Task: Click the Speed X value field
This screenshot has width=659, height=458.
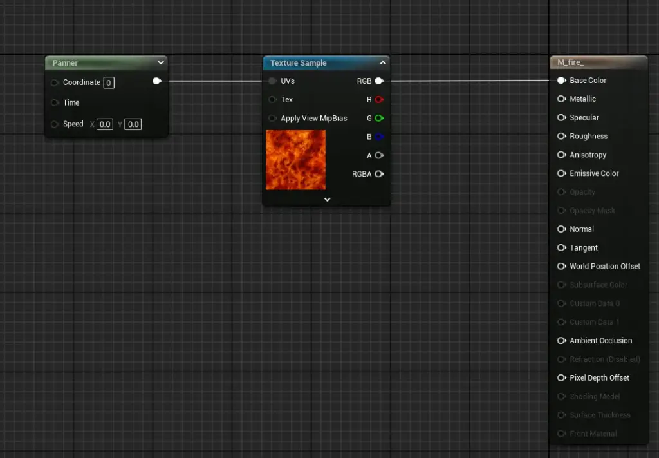Action: pyautogui.click(x=105, y=124)
